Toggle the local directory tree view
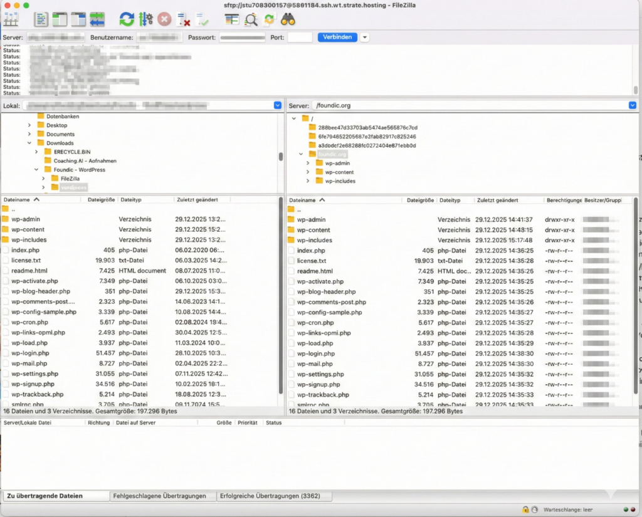642x517 pixels. coord(60,19)
